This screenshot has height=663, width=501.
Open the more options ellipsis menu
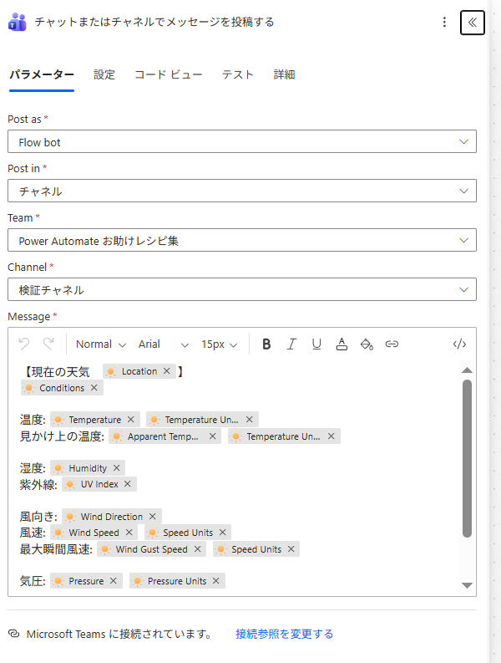pyautogui.click(x=444, y=23)
